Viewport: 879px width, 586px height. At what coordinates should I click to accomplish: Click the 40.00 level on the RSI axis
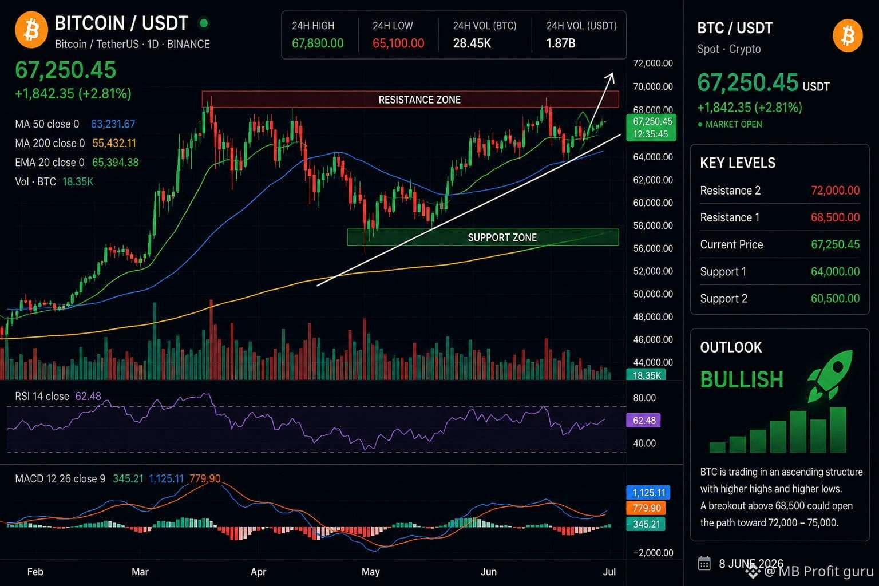click(645, 444)
